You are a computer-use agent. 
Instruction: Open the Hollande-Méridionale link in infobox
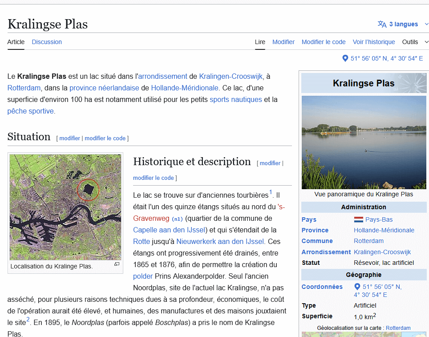(x=384, y=230)
